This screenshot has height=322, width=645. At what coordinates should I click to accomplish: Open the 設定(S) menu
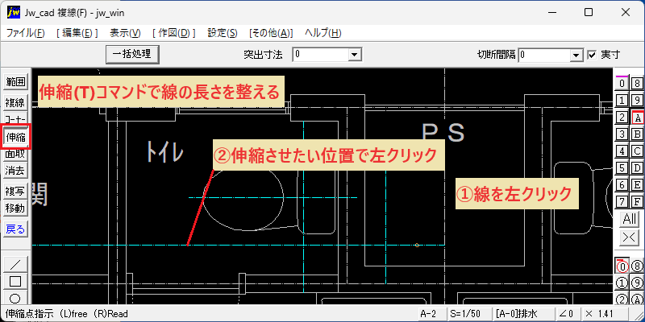pyautogui.click(x=223, y=33)
